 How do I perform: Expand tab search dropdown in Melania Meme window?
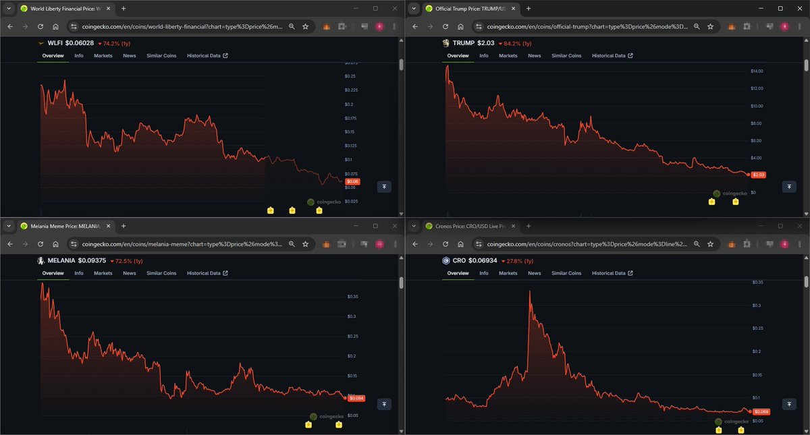click(x=9, y=226)
